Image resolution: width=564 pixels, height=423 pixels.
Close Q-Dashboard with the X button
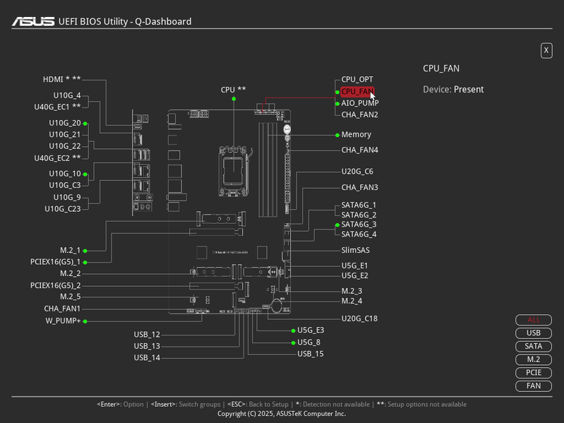(x=546, y=50)
